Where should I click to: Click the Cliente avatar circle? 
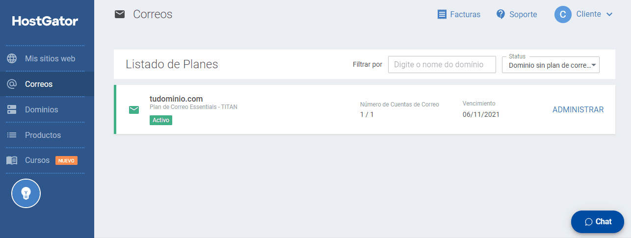click(x=563, y=14)
